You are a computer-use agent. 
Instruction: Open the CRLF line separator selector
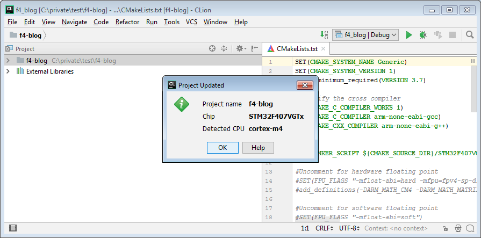(325, 228)
